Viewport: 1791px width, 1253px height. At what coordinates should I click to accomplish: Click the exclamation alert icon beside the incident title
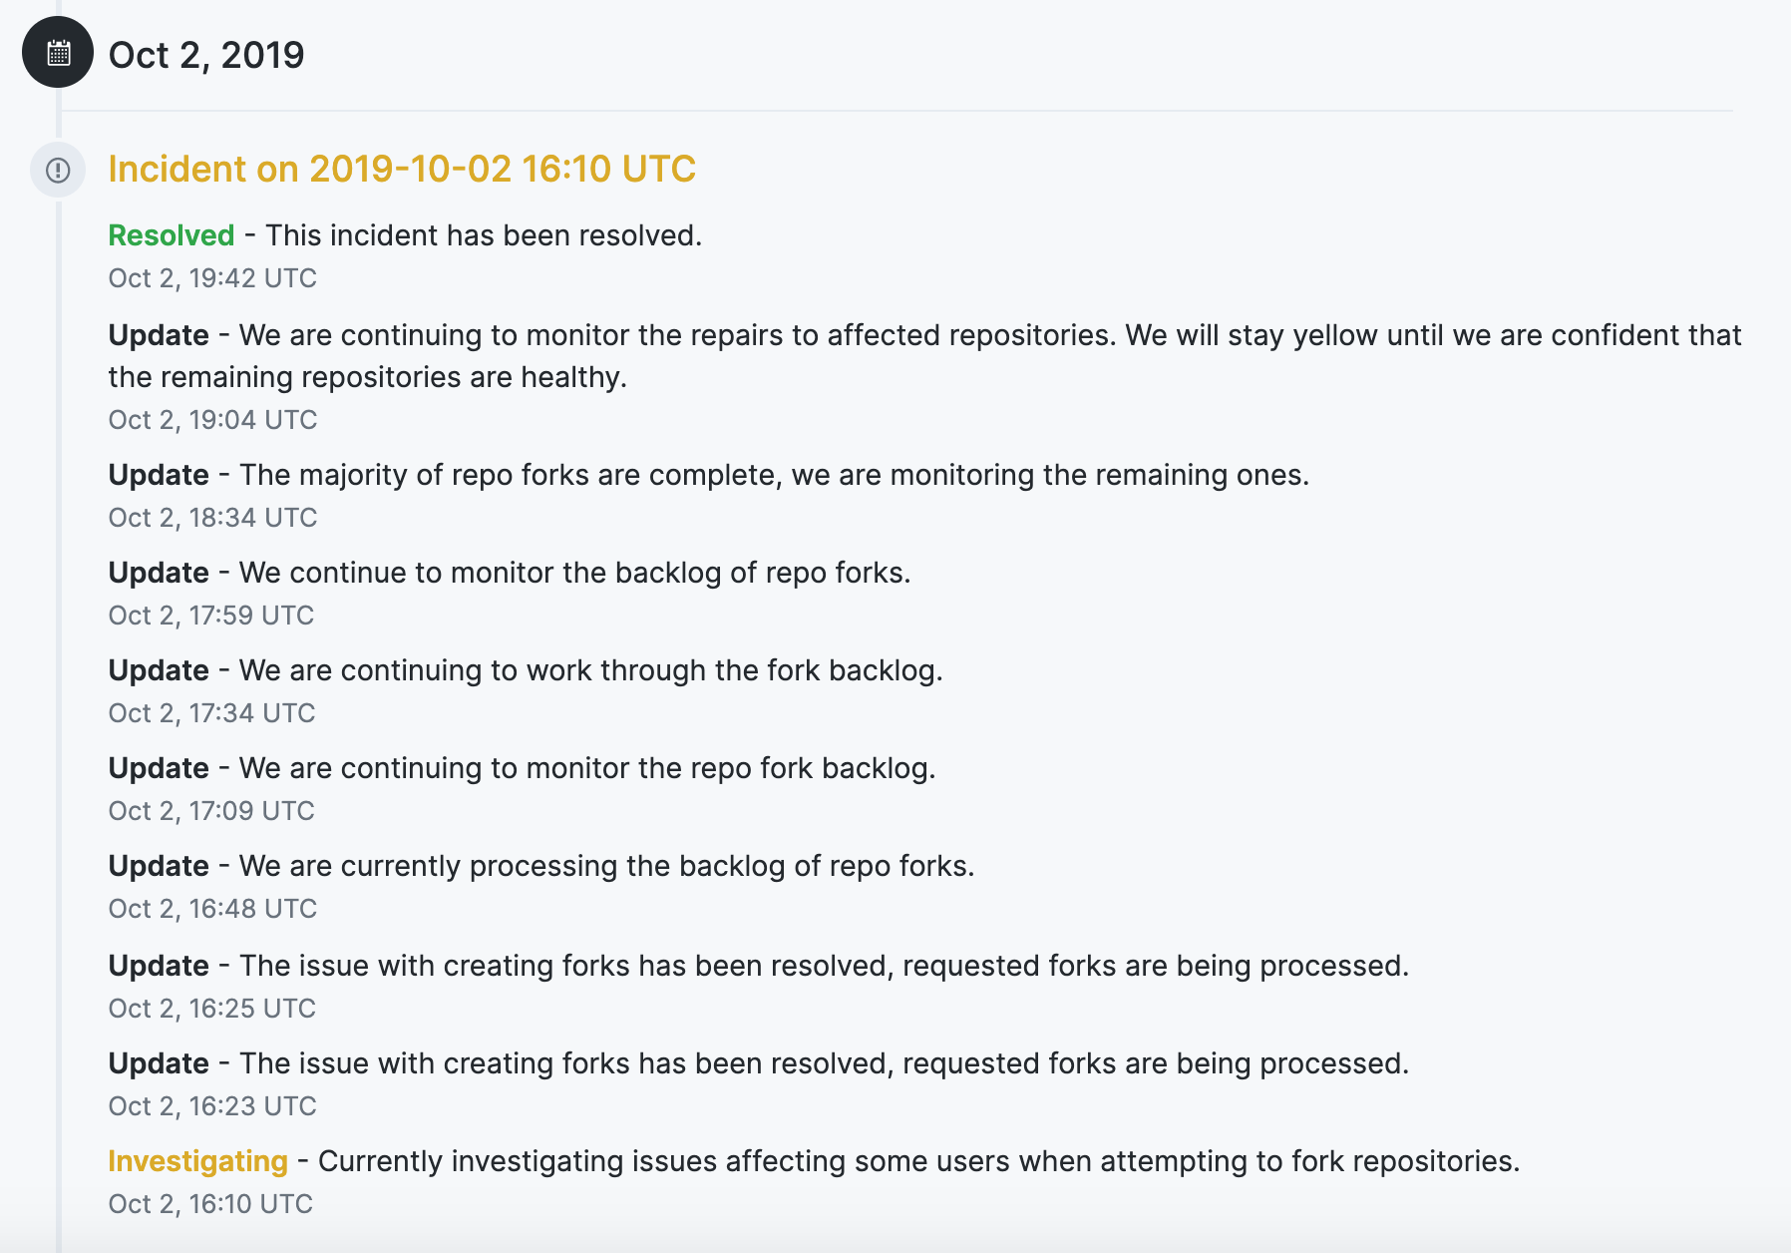(x=58, y=171)
